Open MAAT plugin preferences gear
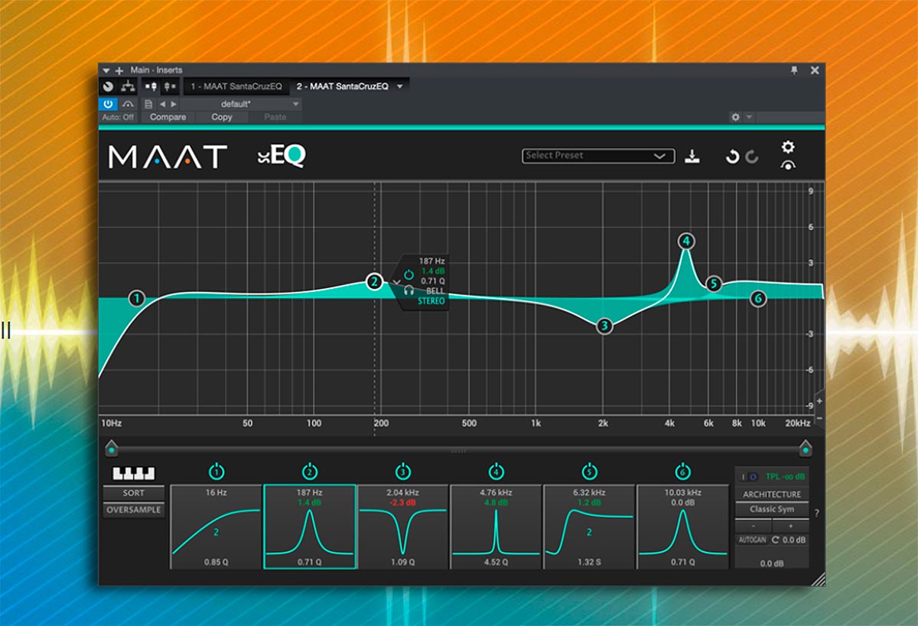 (788, 147)
